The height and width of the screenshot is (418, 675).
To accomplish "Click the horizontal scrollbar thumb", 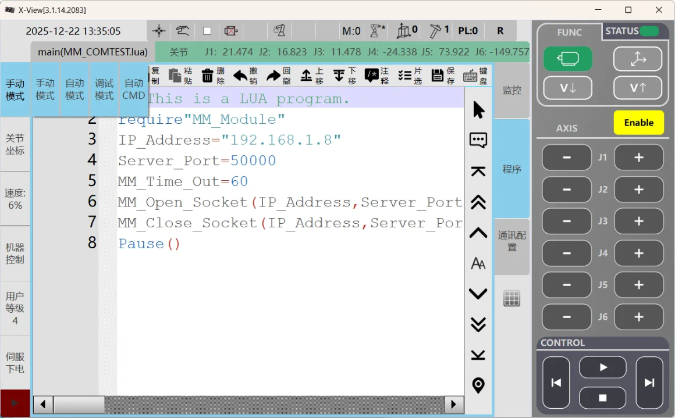I will tap(79, 404).
